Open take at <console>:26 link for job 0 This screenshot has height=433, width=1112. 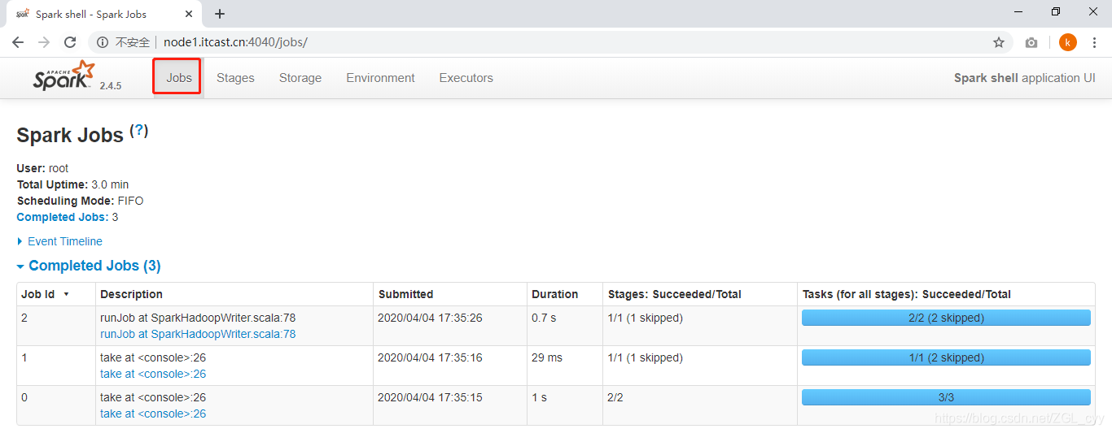click(x=153, y=414)
